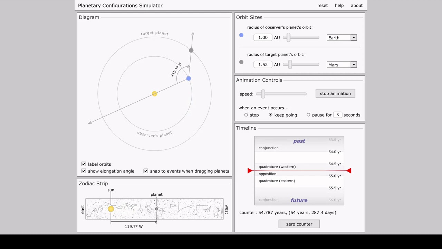Click the 119.7° W angle label in diagram
Screen dimensions: 442x249
coord(176,70)
